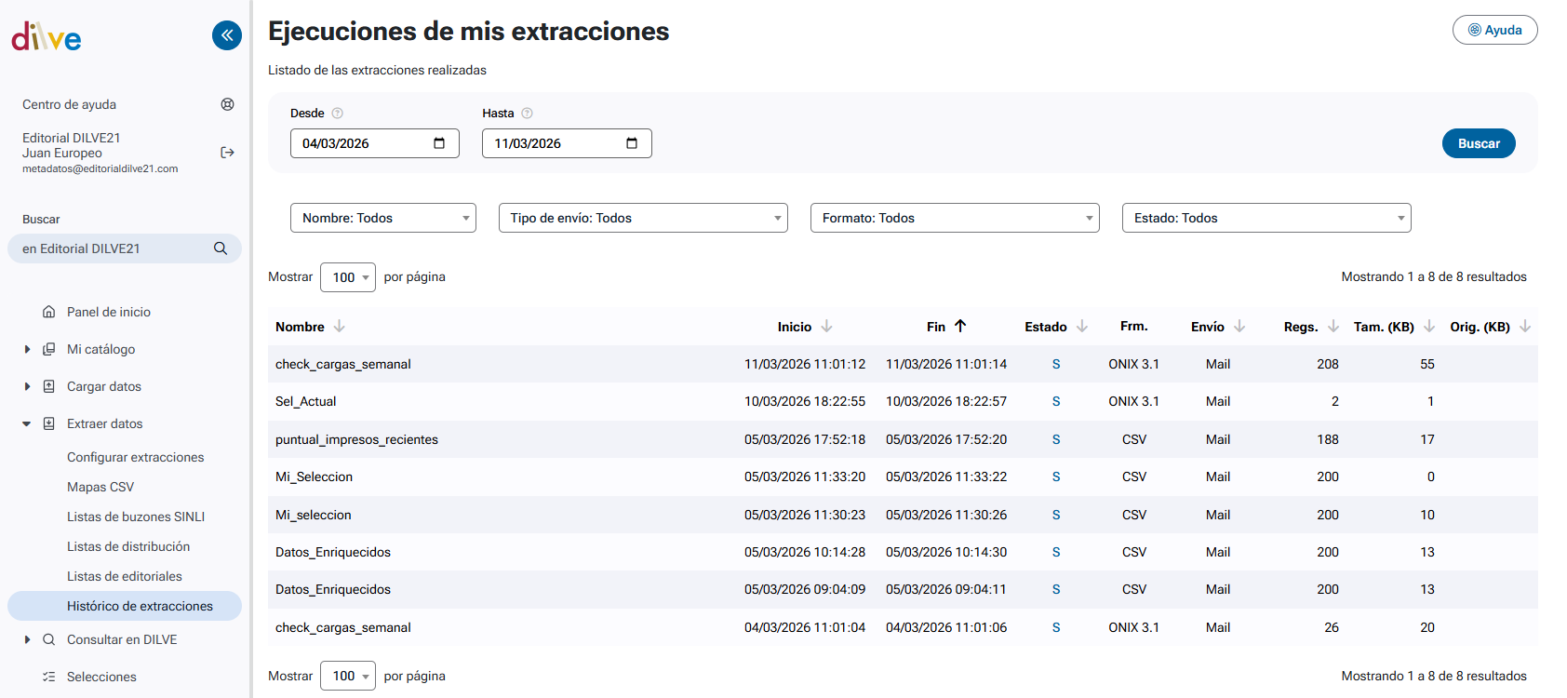Open calendar picker in Hasta date field
Screen dimensions: 1567x698
tap(632, 143)
